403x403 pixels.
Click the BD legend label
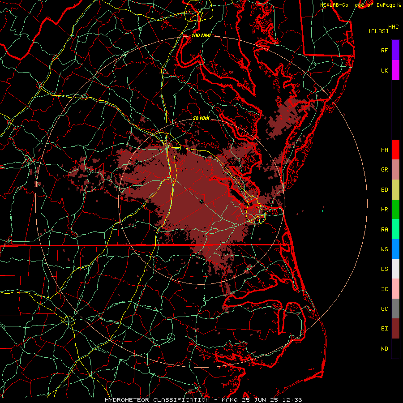[384, 190]
